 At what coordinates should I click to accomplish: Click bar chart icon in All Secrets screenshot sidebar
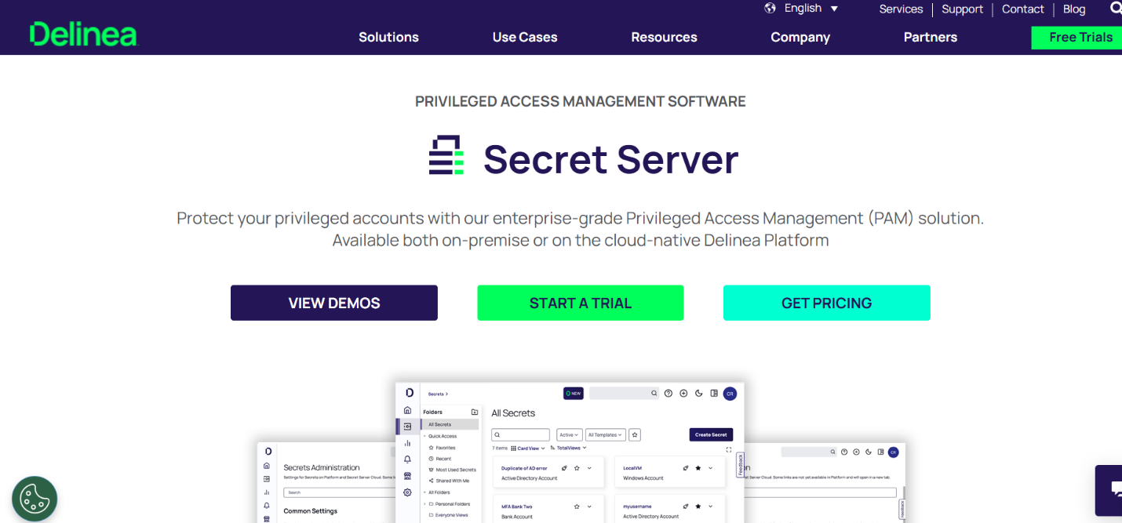tap(407, 443)
